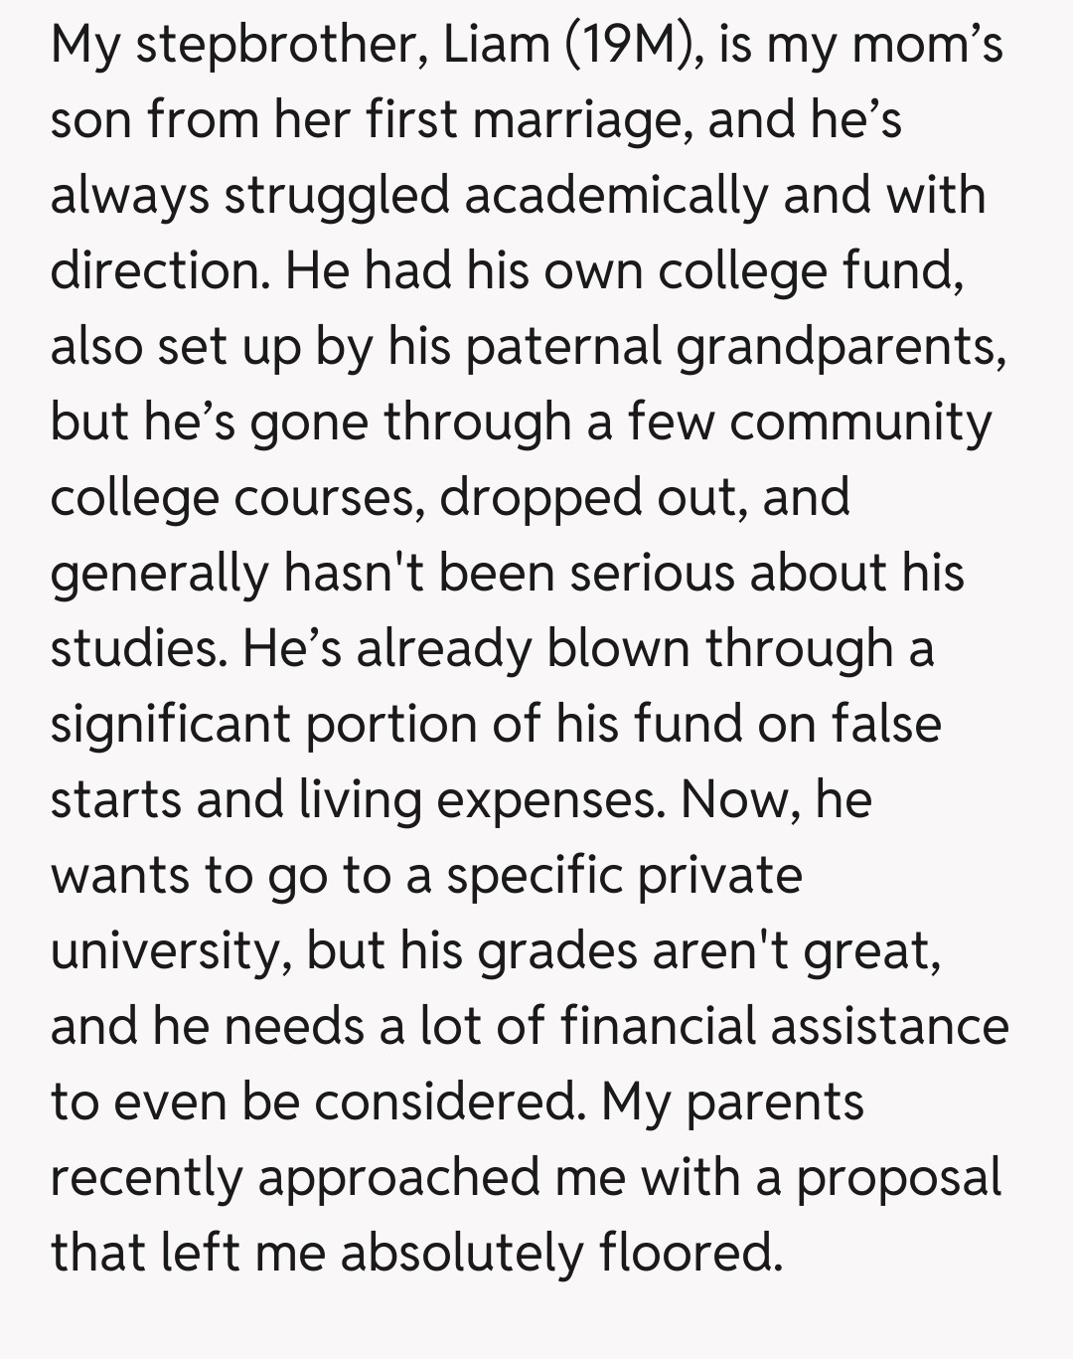Click the word "paternal"

pos(562,347)
